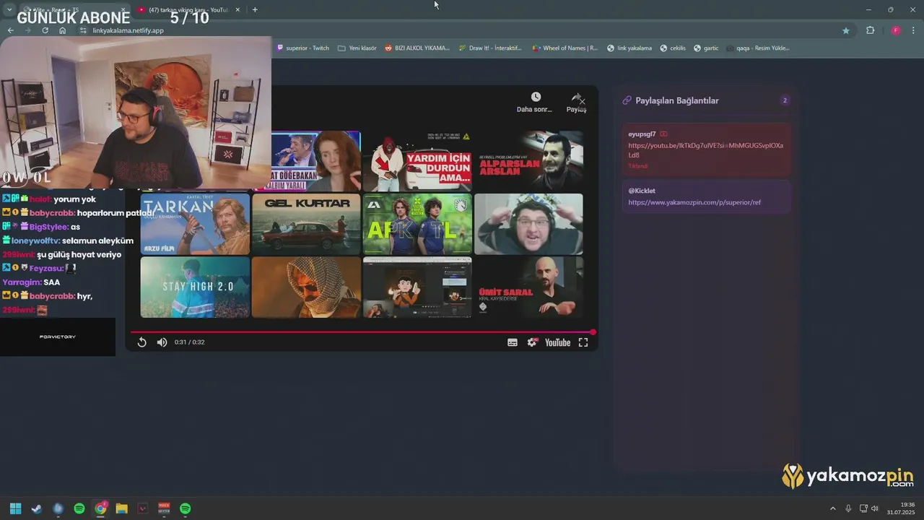Open the green APK TL video thumbnail

click(417, 224)
